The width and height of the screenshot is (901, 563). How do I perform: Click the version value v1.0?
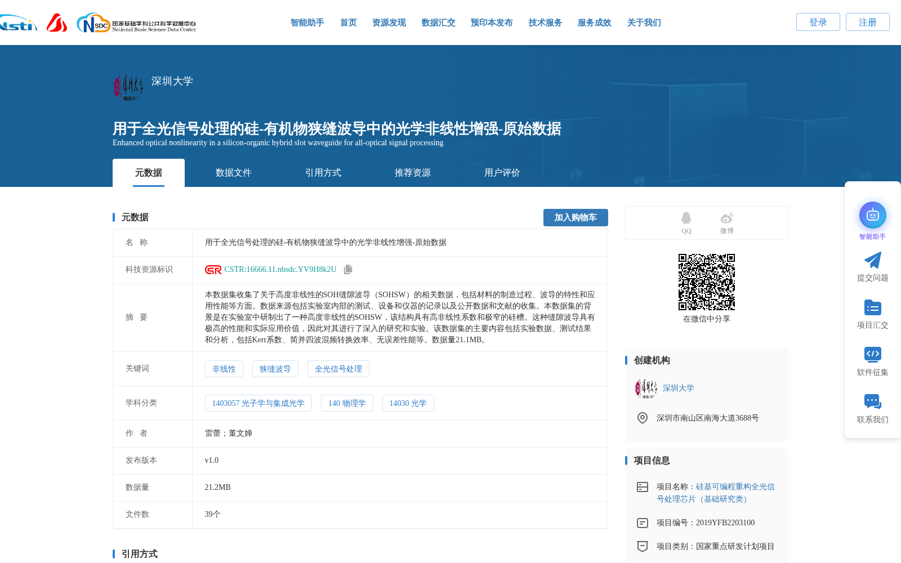click(x=212, y=461)
